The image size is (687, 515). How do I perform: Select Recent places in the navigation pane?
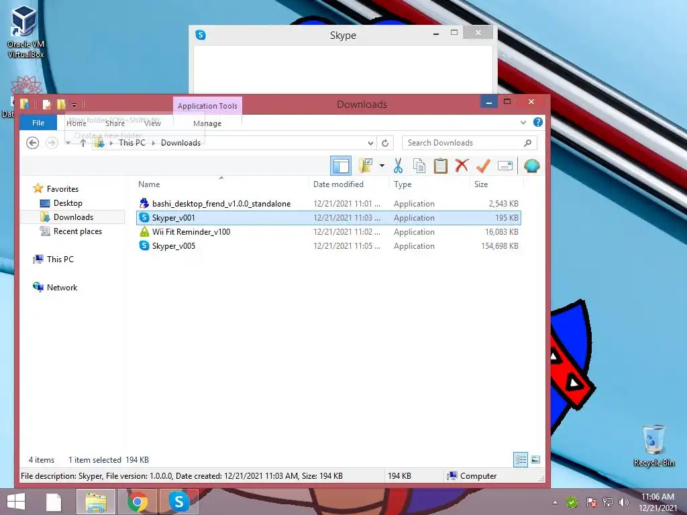click(x=78, y=231)
